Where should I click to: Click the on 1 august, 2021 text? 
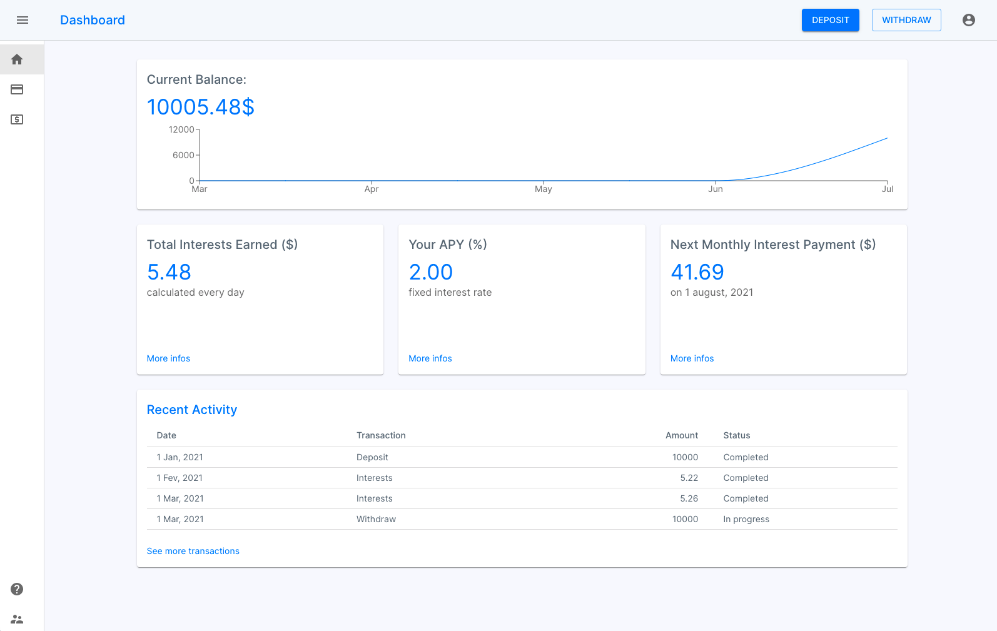pos(712,292)
